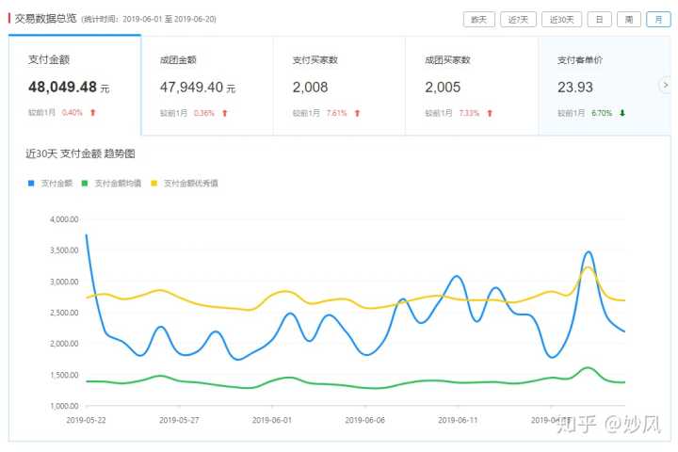
Task: Expand more metrics with the right chevron arrow
Action: coord(665,86)
